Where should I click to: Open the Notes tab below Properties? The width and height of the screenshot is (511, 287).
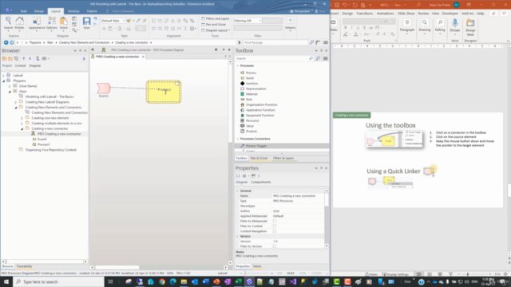click(x=257, y=266)
